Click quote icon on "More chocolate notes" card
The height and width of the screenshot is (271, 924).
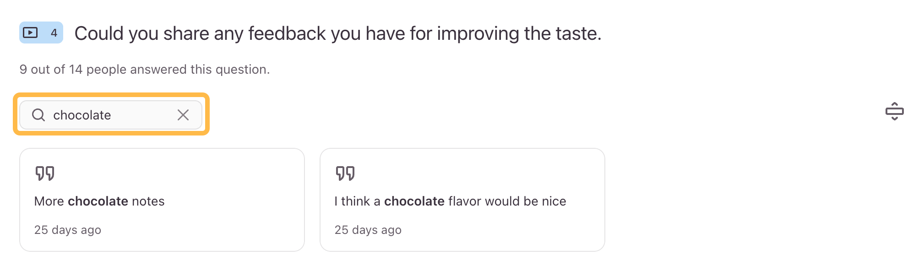point(45,173)
